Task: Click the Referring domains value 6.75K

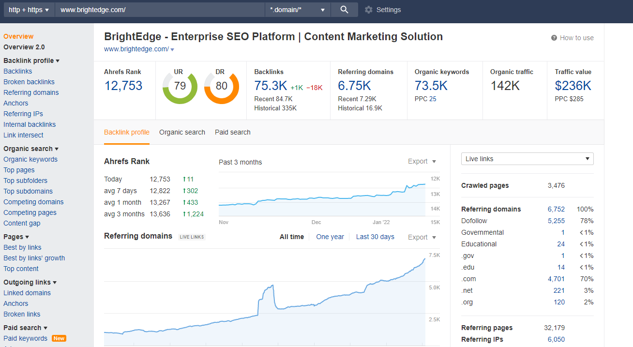Action: (354, 86)
